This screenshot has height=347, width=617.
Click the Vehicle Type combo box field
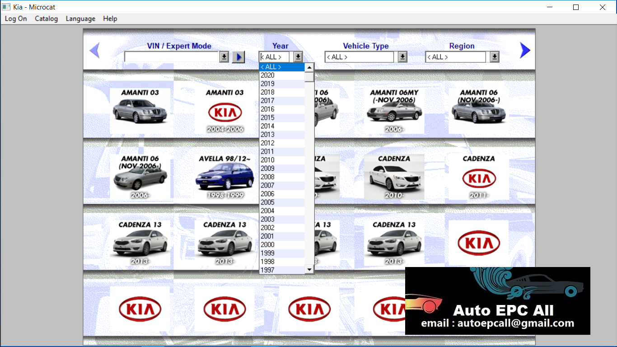pos(360,57)
